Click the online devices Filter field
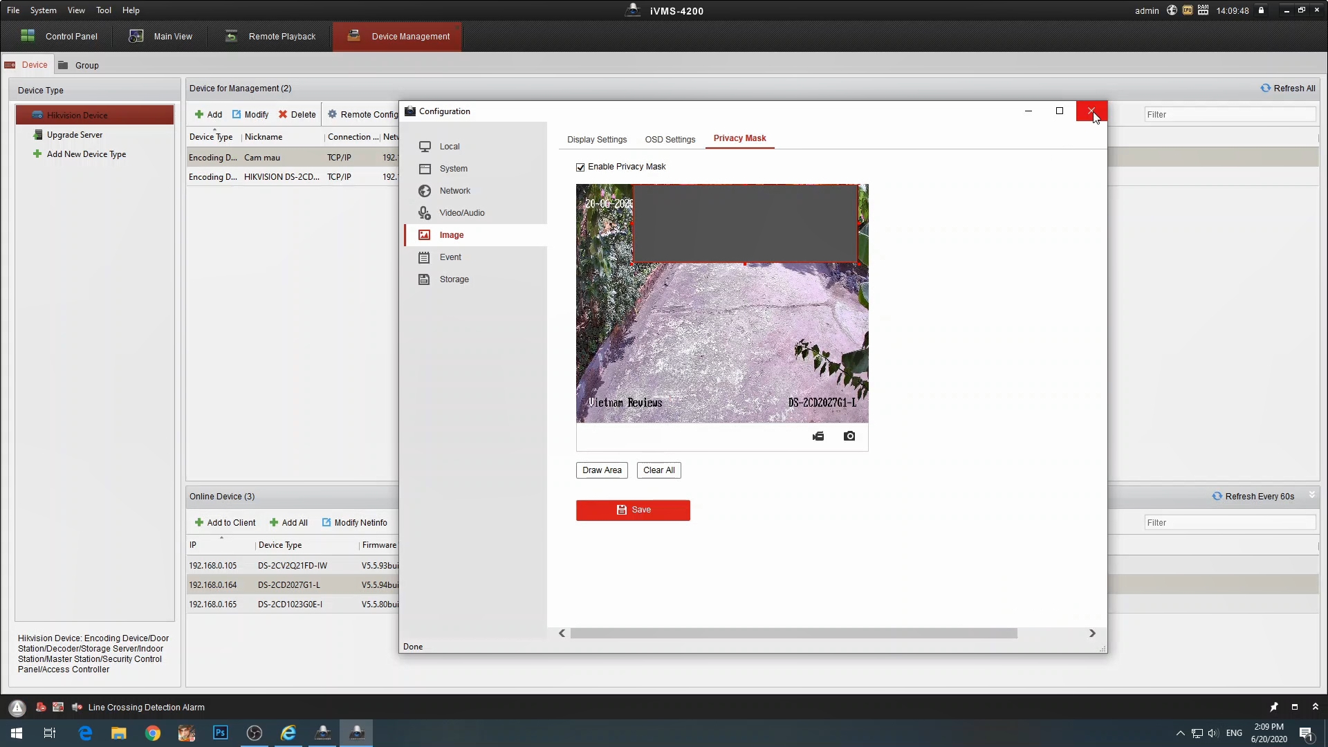This screenshot has height=747, width=1328. point(1230,523)
